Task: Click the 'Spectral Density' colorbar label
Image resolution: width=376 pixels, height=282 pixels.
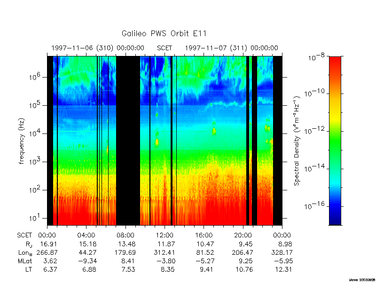Action: point(297,141)
